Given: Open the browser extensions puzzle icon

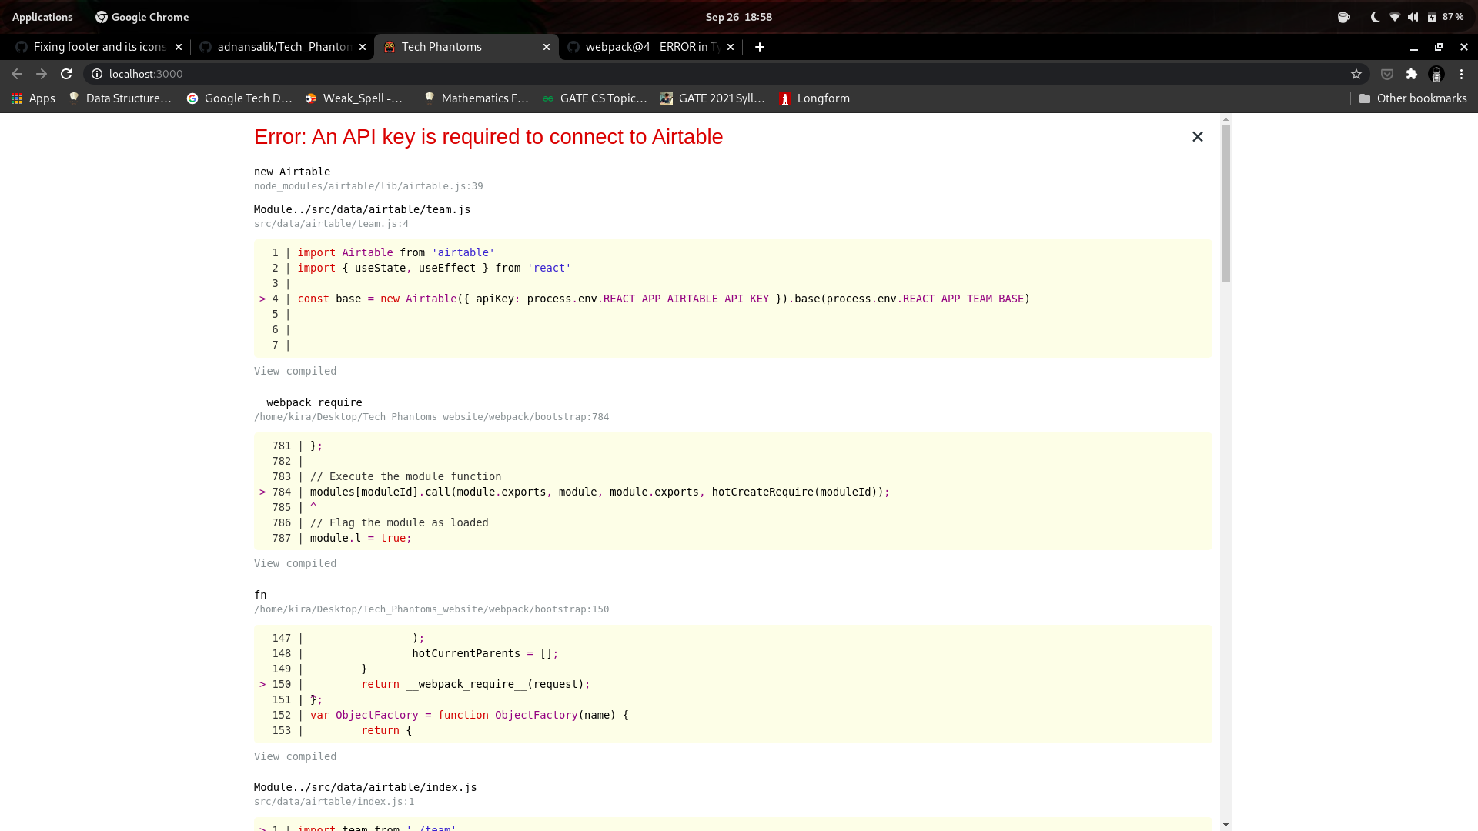Looking at the screenshot, I should pos(1413,74).
